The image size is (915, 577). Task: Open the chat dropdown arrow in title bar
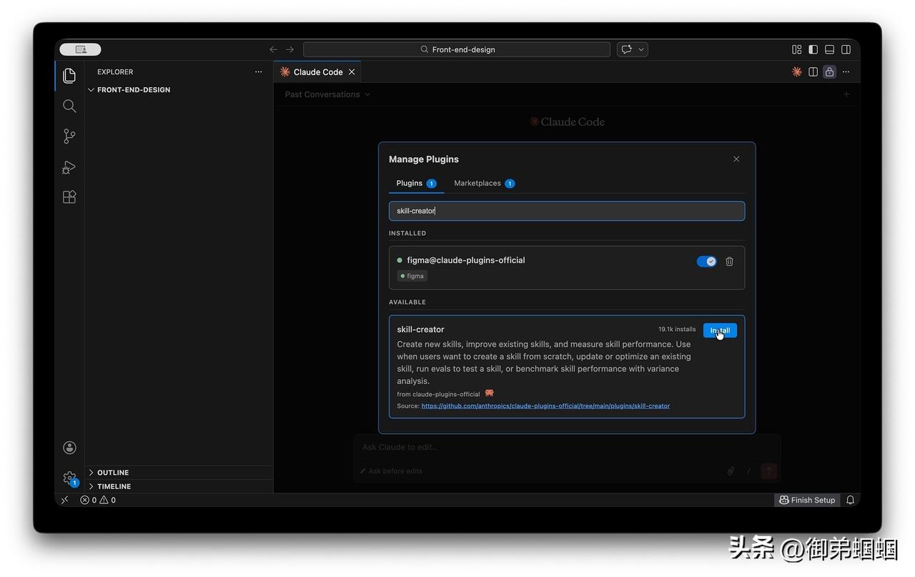coord(641,49)
